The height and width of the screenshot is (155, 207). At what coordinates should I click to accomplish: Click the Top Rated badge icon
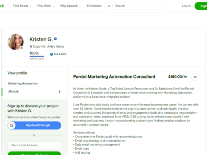[x=51, y=54]
